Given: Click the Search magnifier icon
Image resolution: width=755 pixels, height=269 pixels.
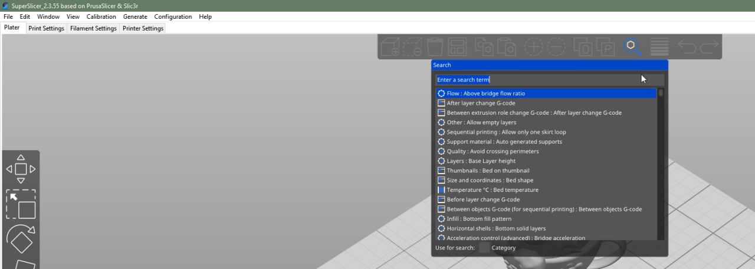Looking at the screenshot, I should [632, 47].
